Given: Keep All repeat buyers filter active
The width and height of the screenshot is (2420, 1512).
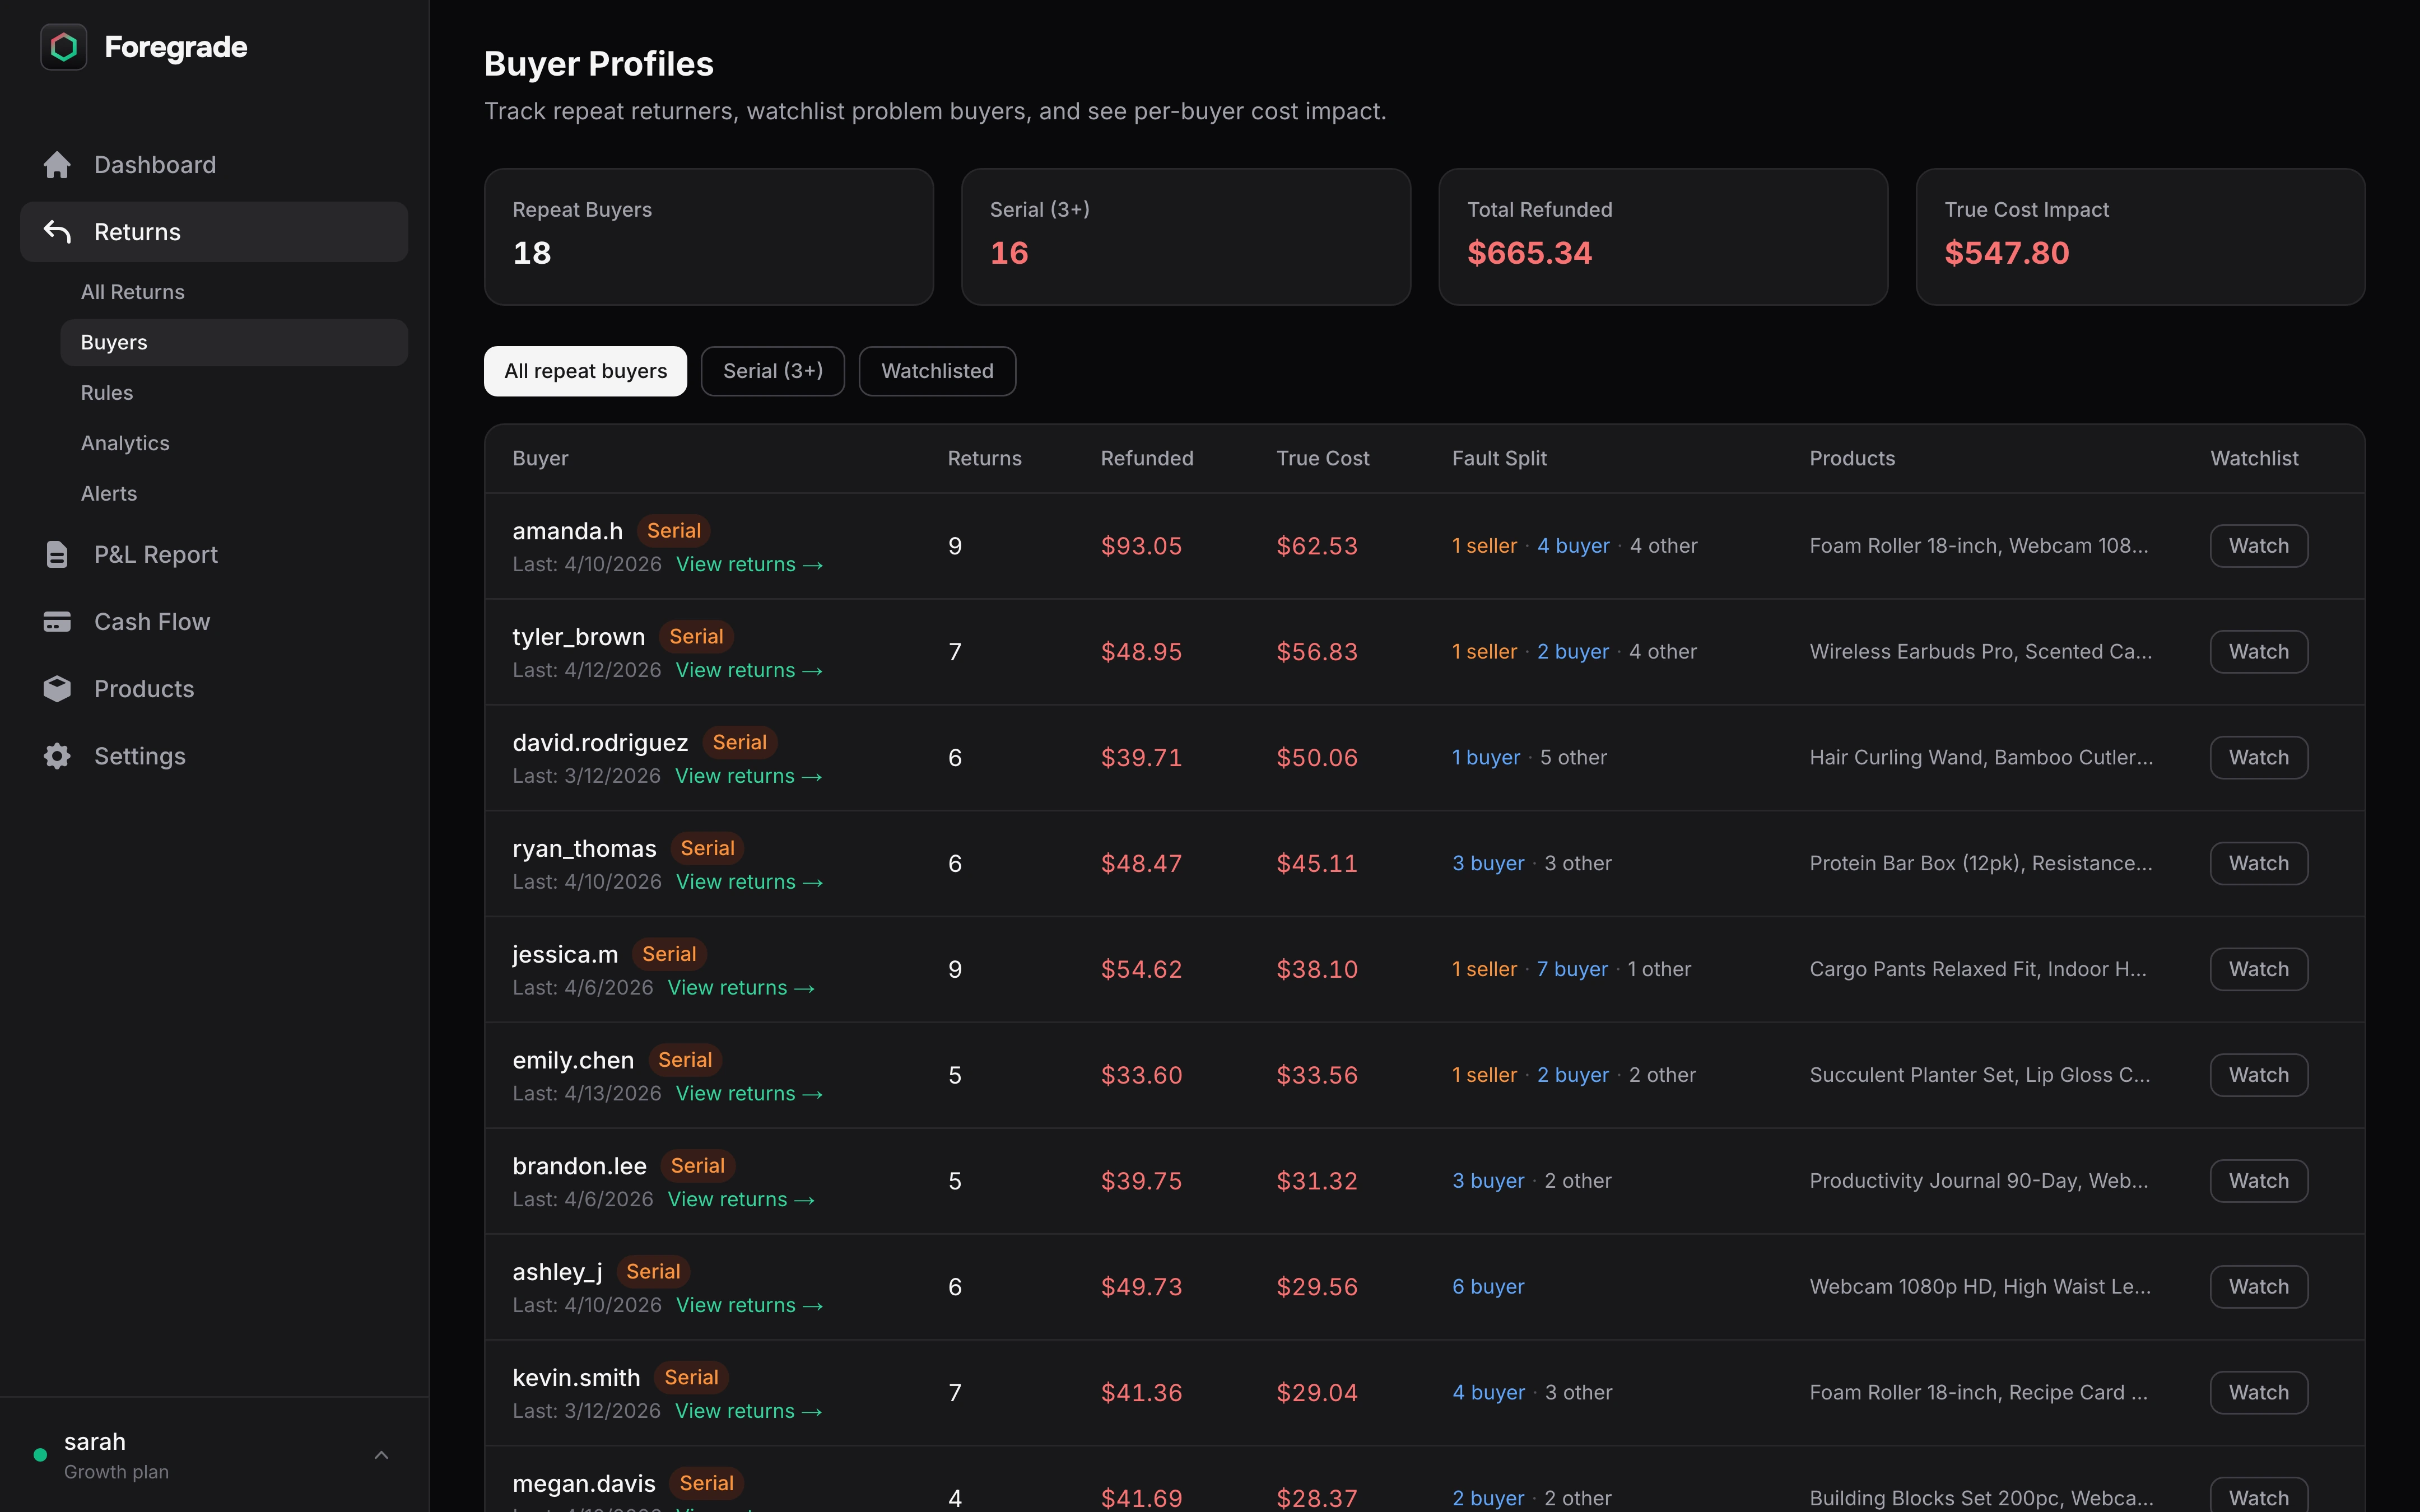Looking at the screenshot, I should coord(585,370).
